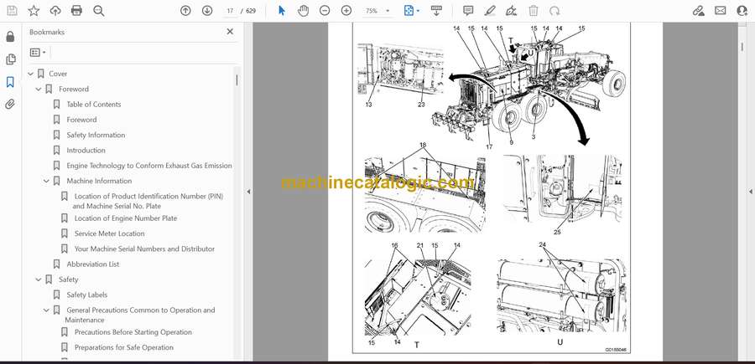
Task: Activate the hand pan tool
Action: click(x=303, y=11)
